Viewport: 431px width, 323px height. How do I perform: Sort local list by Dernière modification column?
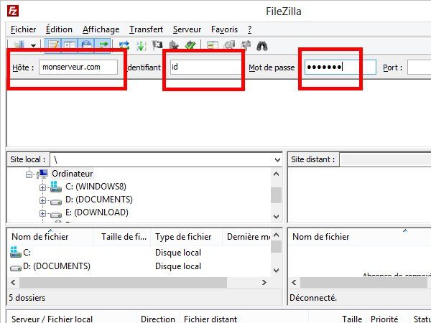pos(246,237)
